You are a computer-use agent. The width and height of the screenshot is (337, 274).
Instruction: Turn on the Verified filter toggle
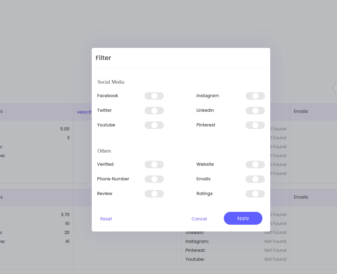coord(154,164)
